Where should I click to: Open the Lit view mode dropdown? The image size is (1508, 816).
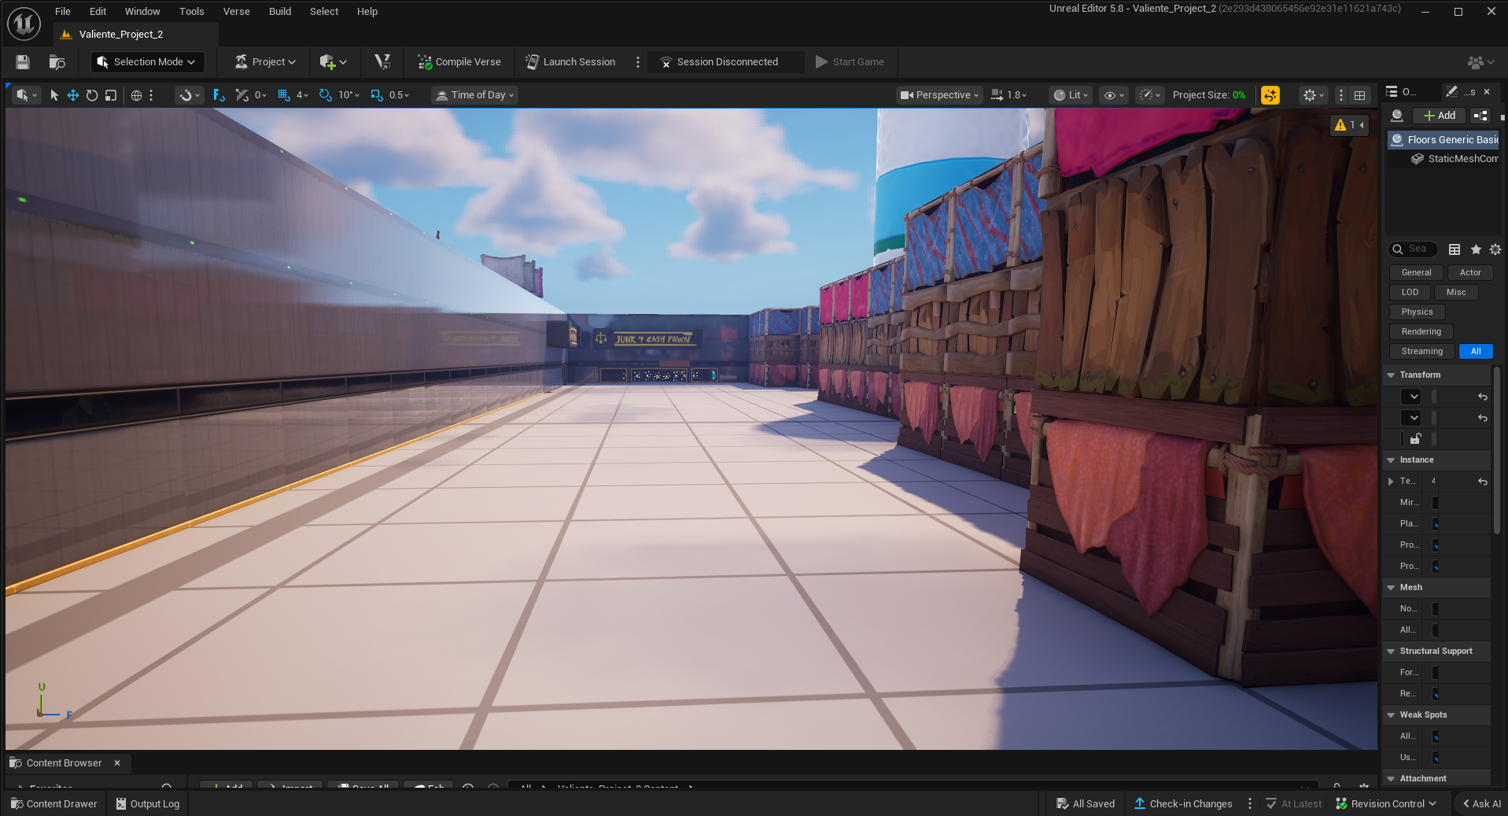(1071, 95)
